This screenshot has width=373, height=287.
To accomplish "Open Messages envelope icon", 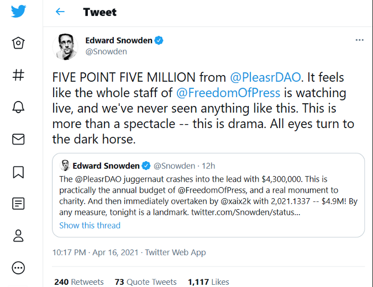I will coord(18,139).
